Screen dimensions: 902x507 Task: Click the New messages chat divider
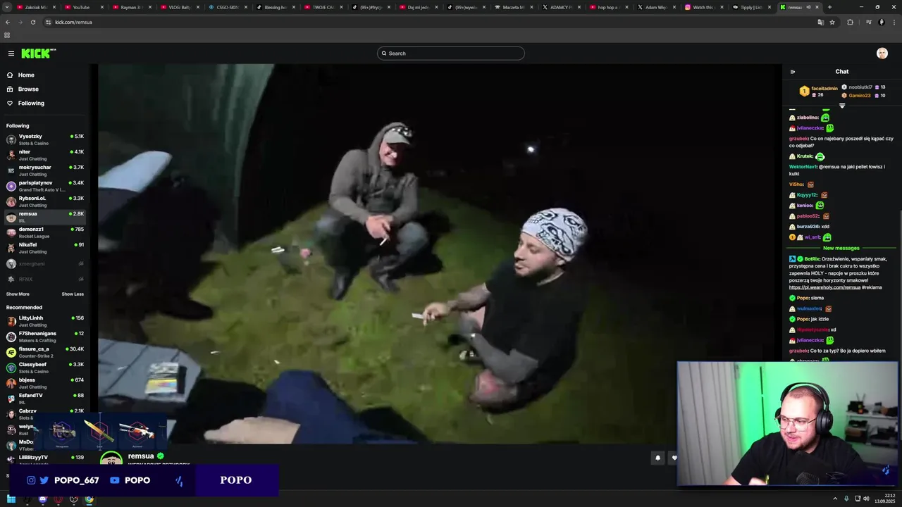pos(841,248)
